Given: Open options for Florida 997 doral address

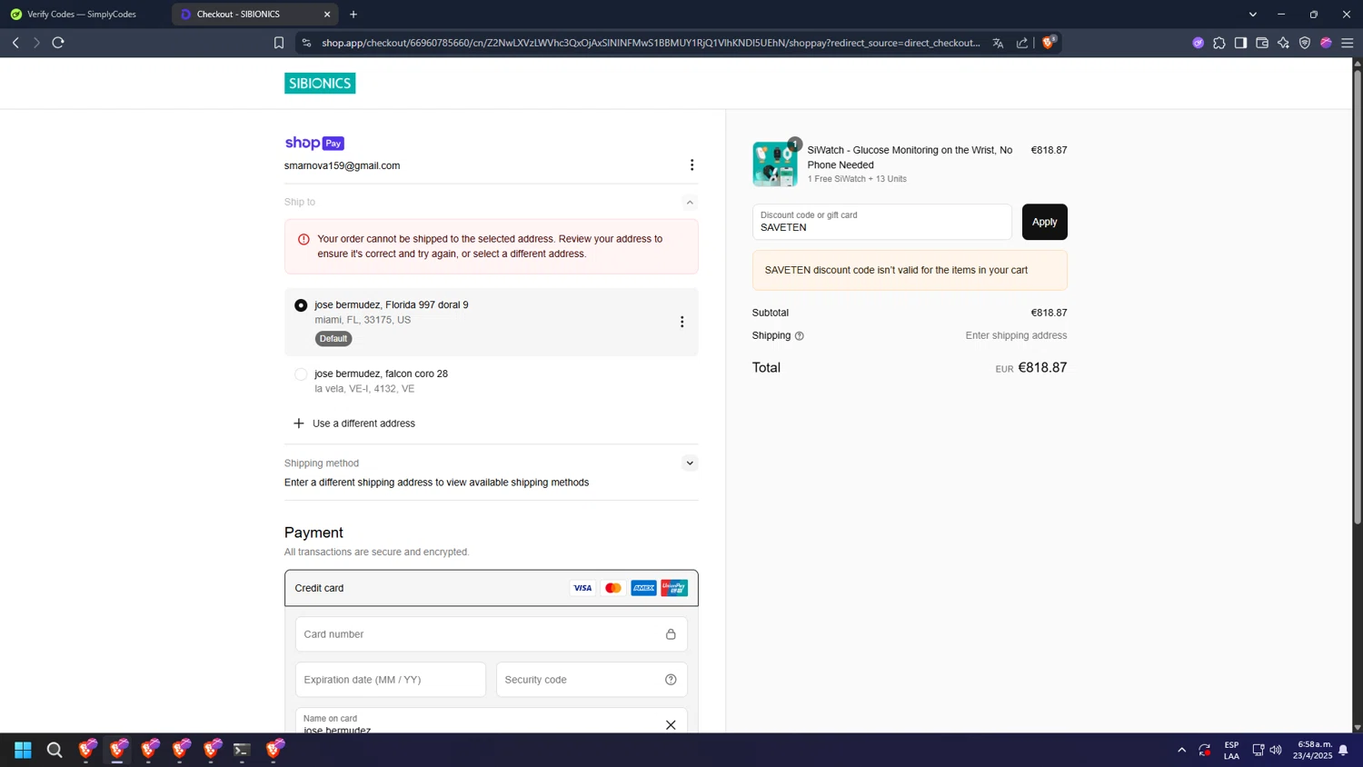Looking at the screenshot, I should click(681, 322).
